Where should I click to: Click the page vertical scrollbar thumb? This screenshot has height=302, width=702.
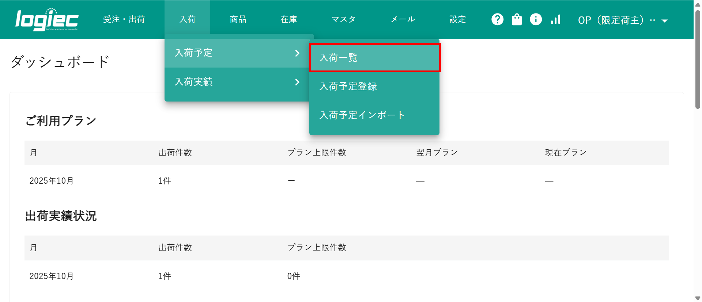[698, 58]
